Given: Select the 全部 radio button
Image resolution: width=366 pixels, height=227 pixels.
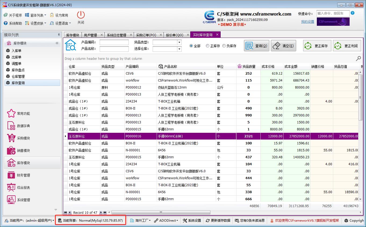Looking at the screenshot, I should [x=191, y=46].
